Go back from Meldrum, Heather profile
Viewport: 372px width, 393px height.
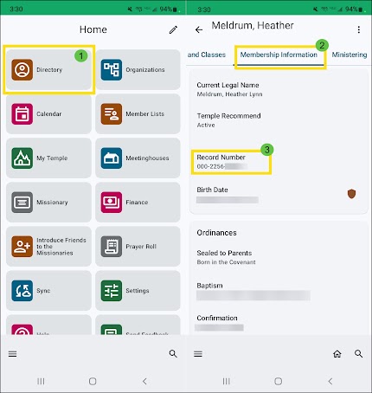point(199,29)
